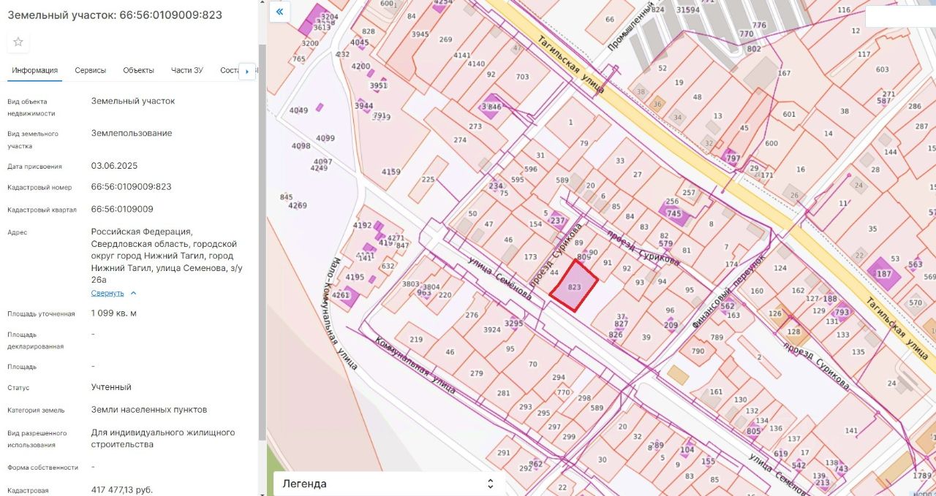Click parcel 703 on the map
This screenshot has height=496, width=936.
522,77
